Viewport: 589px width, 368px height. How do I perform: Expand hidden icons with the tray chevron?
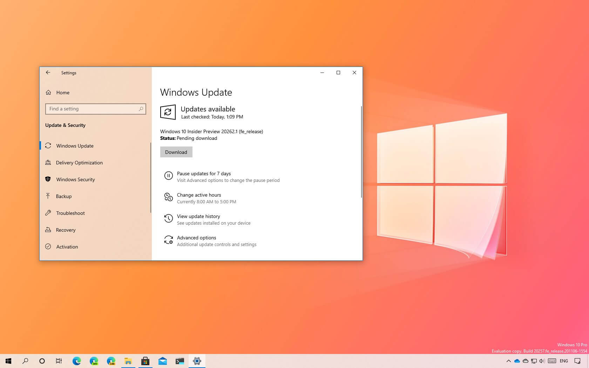tap(508, 361)
